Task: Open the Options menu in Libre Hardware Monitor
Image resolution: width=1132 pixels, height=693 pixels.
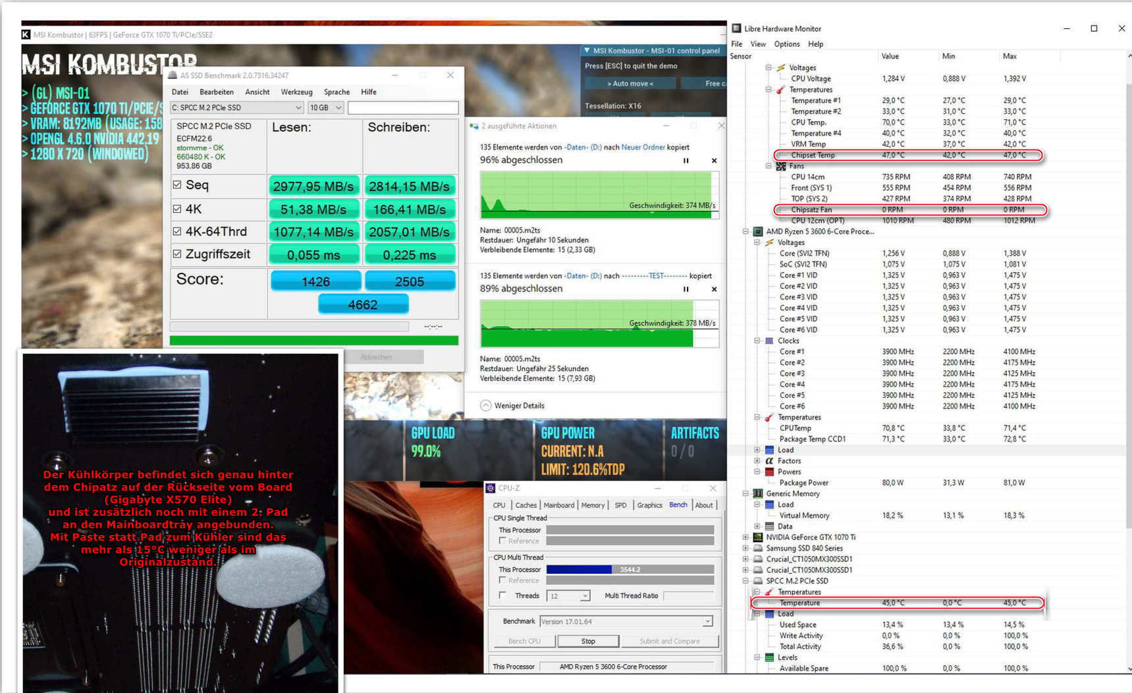Action: [x=787, y=44]
